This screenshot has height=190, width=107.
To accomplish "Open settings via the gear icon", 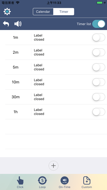I will [x=7, y=12].
